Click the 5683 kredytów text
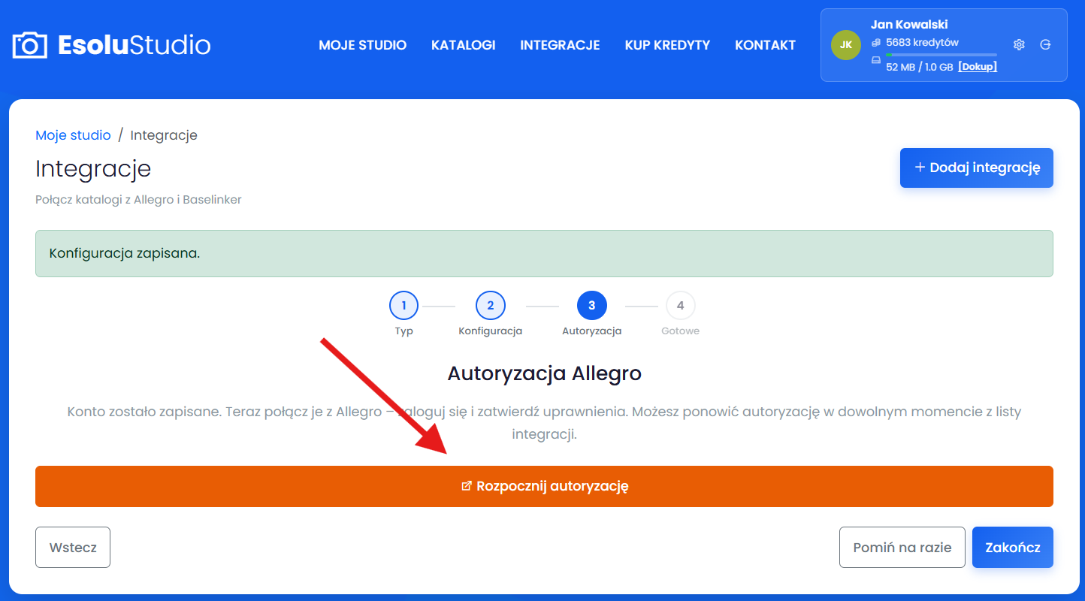1085x601 pixels. tap(922, 43)
